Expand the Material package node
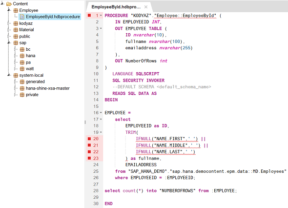288x208 pixels. click(9, 30)
